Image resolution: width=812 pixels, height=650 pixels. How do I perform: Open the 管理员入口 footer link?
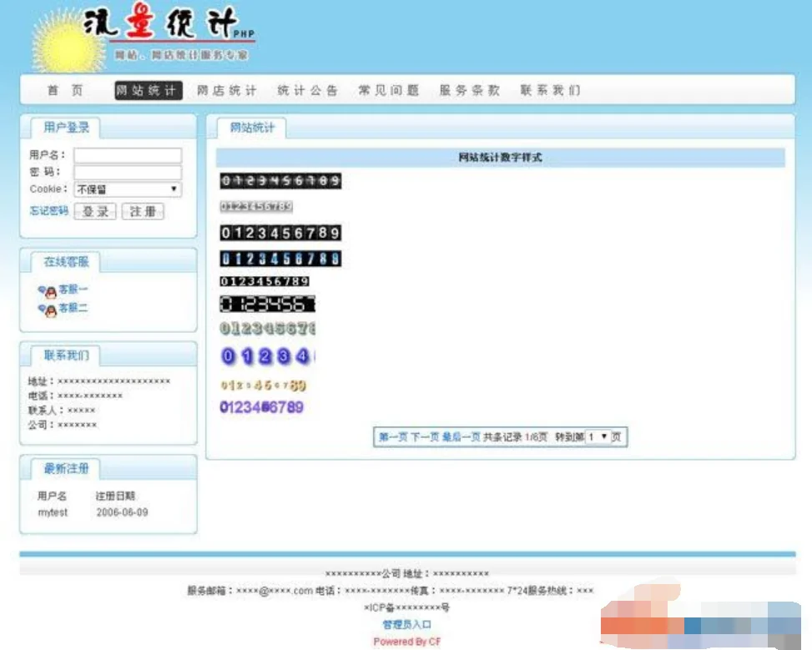click(406, 624)
